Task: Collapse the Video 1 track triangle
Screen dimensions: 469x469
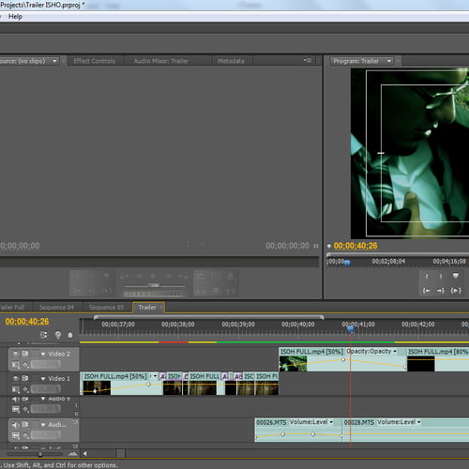Action: (x=43, y=379)
